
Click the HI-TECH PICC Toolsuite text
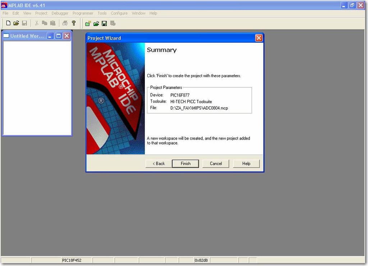[x=191, y=102]
